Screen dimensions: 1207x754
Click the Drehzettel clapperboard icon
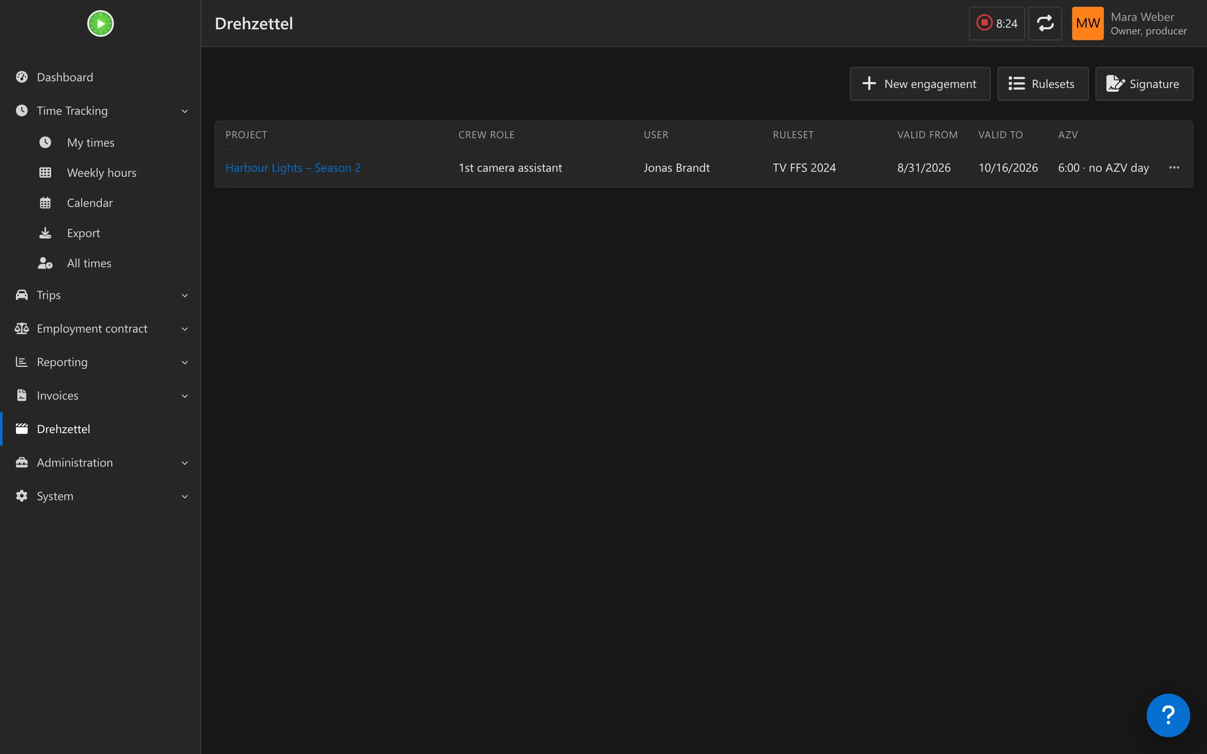coord(21,429)
